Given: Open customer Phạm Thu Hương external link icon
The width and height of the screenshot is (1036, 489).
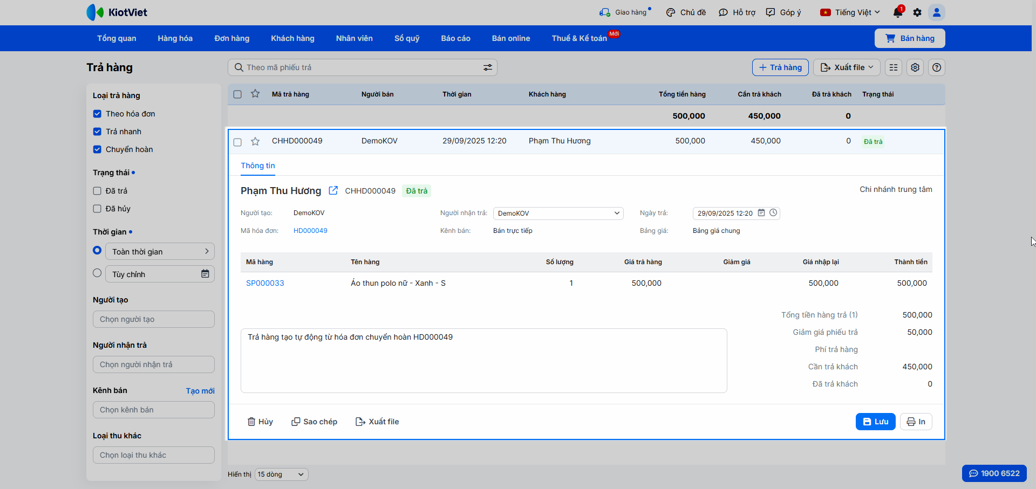Looking at the screenshot, I should (333, 190).
